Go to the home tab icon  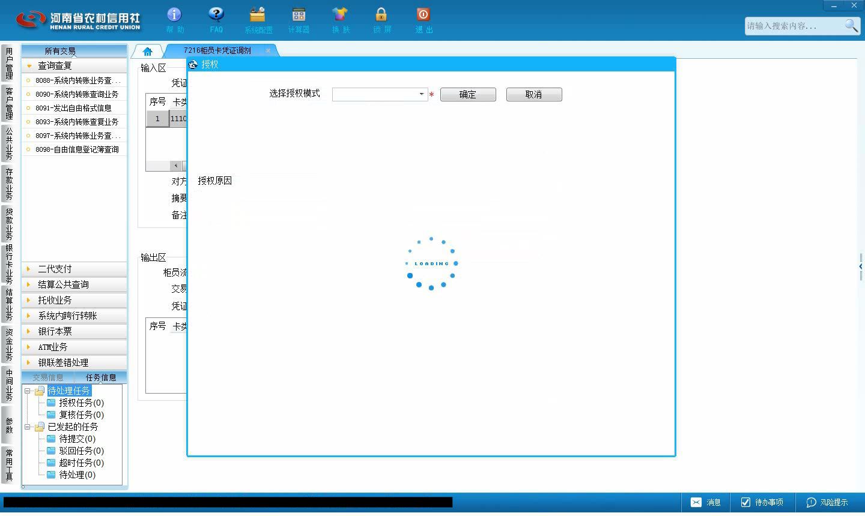tap(148, 51)
